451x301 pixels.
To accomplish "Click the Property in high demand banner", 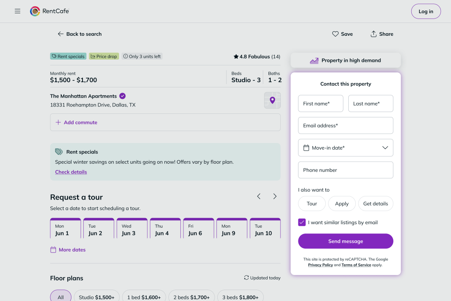I will [346, 60].
